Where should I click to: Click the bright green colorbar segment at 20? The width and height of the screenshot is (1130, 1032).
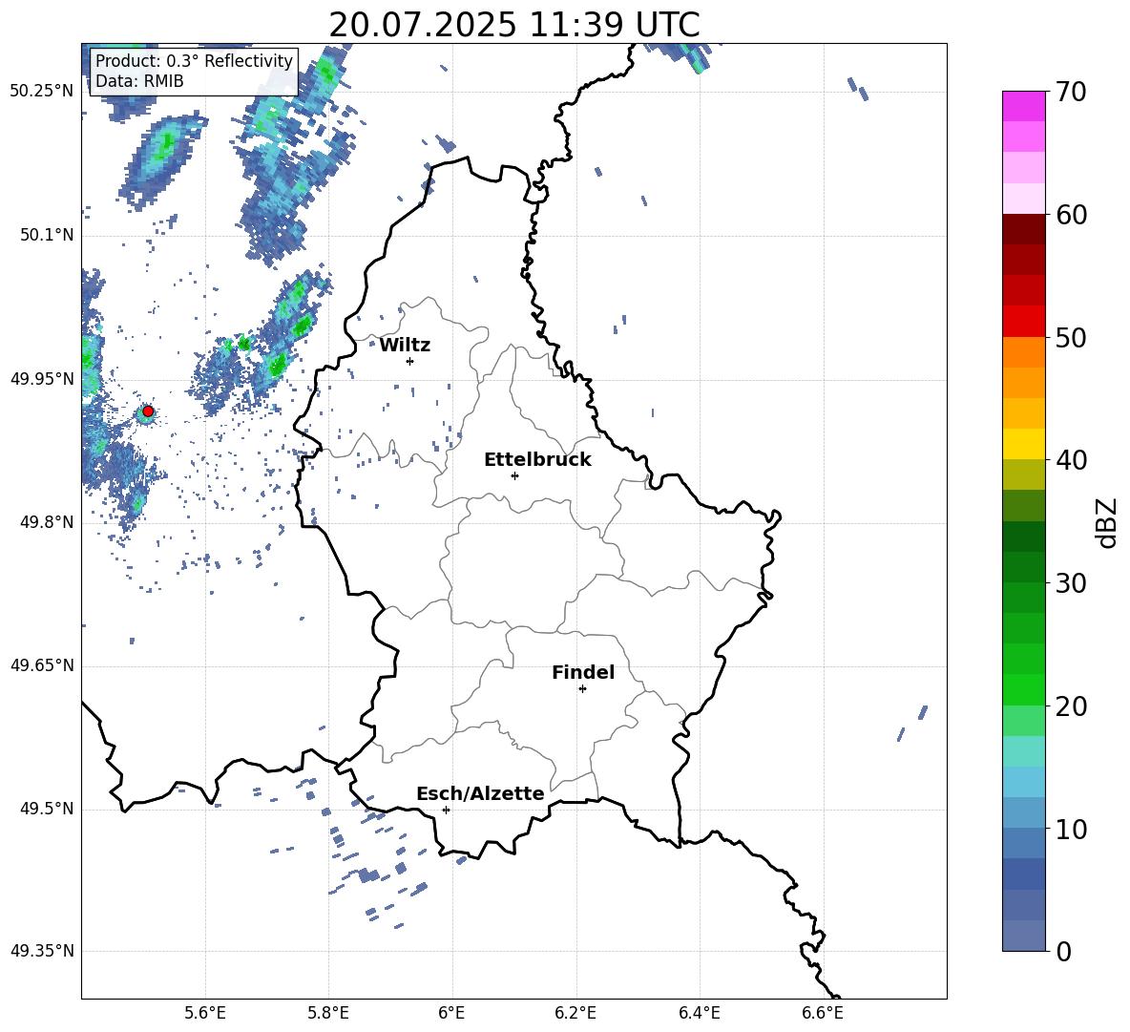(1023, 690)
